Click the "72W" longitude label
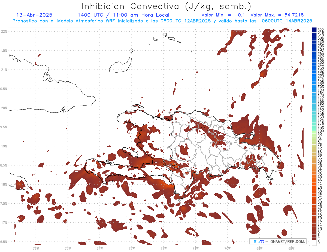 [x=163, y=248]
